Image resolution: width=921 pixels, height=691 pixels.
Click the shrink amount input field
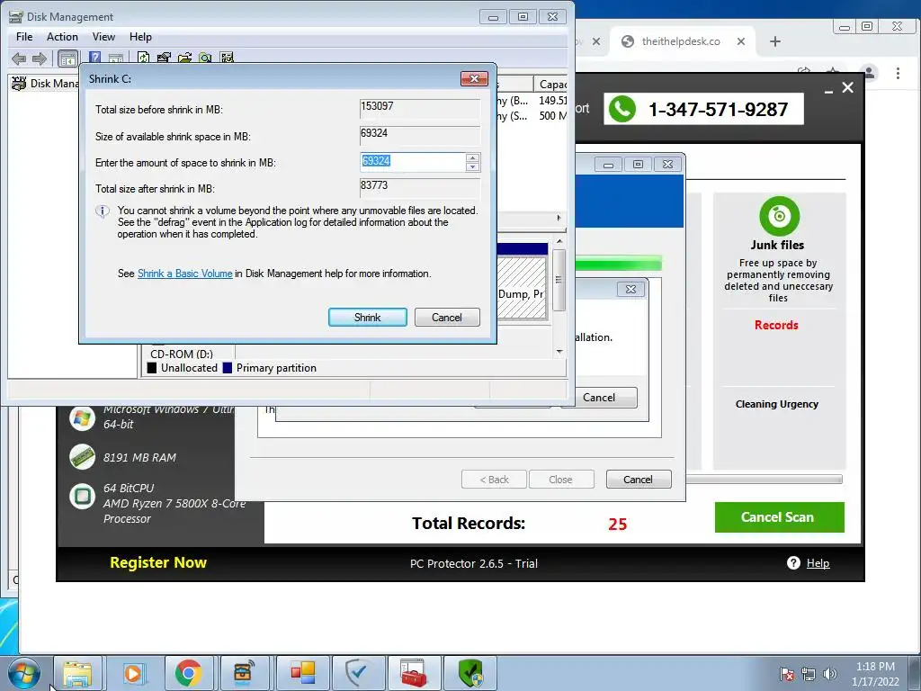pos(413,162)
